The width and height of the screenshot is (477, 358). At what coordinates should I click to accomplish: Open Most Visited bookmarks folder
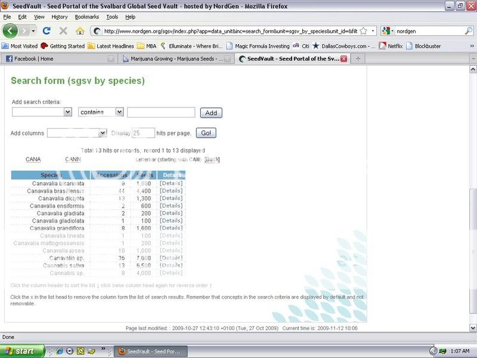20,46
